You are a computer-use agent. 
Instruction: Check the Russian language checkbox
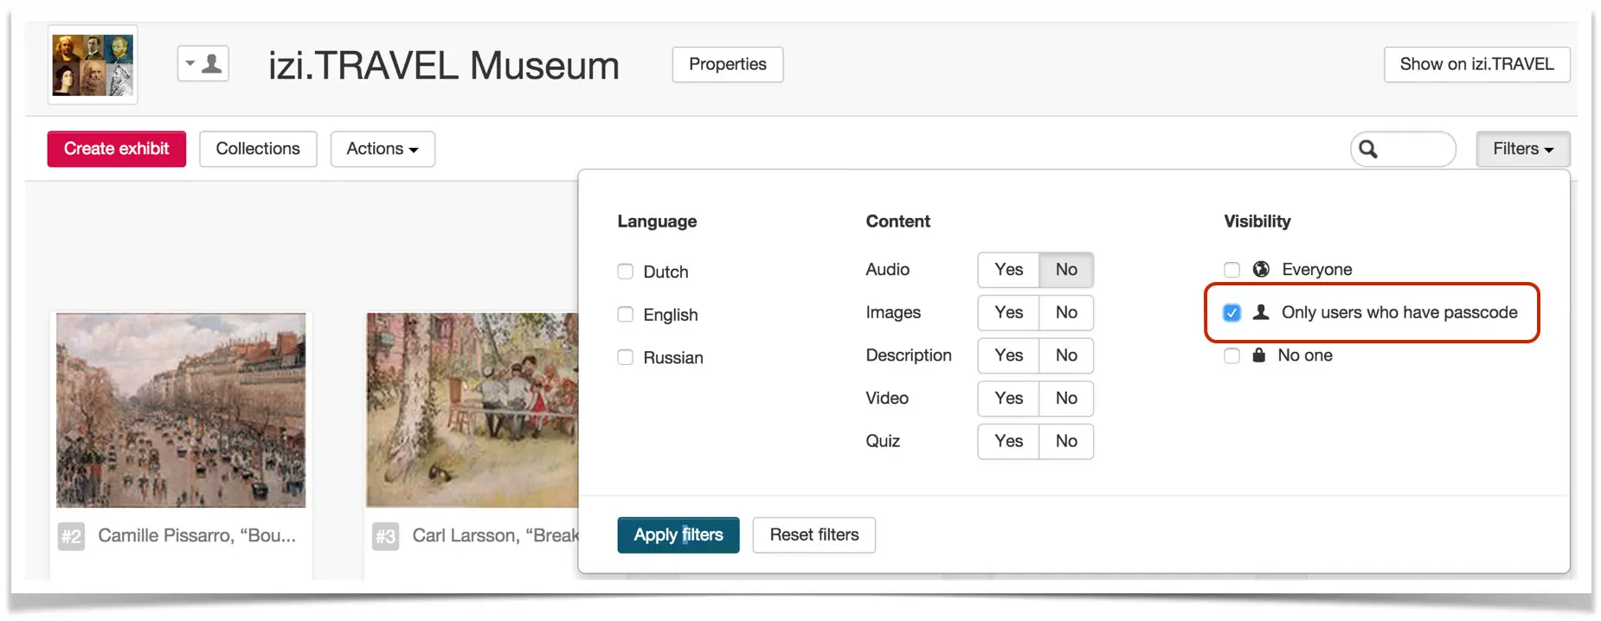coord(625,357)
